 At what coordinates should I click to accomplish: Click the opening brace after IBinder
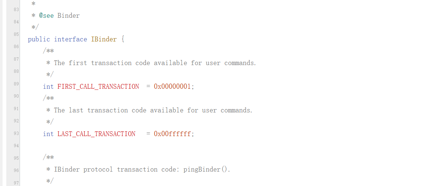[x=123, y=39]
